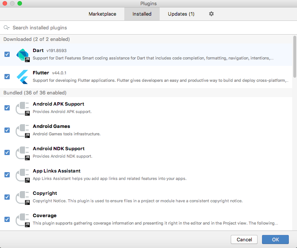Click the Copyright plugin icon

(23, 197)
